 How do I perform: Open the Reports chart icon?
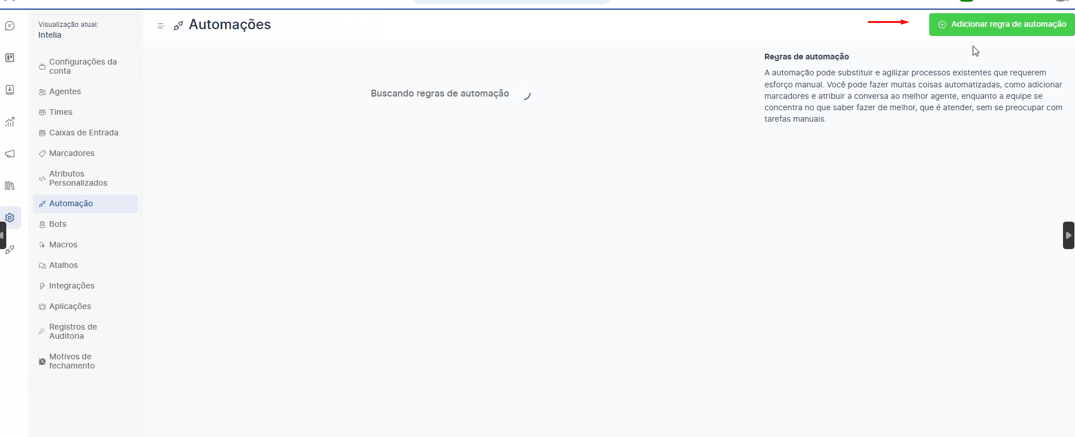coord(10,122)
